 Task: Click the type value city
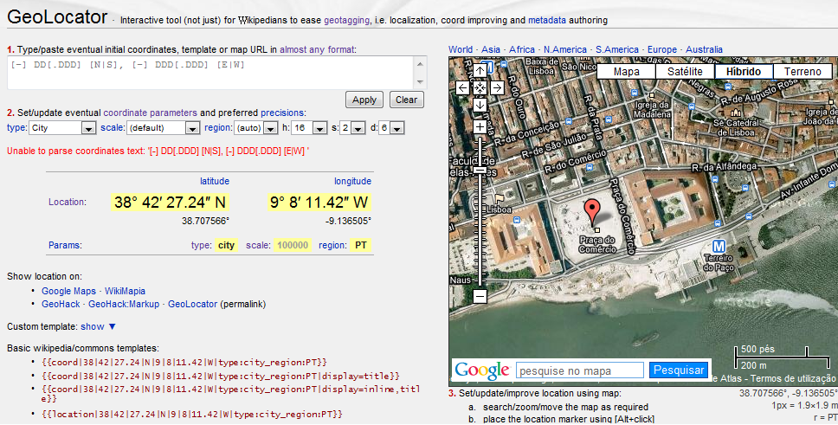(x=226, y=245)
